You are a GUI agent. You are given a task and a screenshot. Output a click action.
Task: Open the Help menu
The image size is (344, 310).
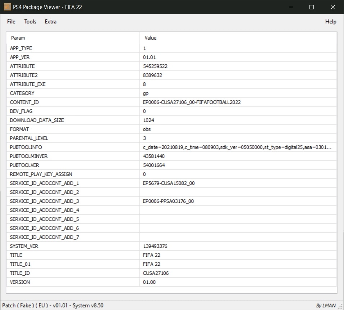[x=330, y=22]
